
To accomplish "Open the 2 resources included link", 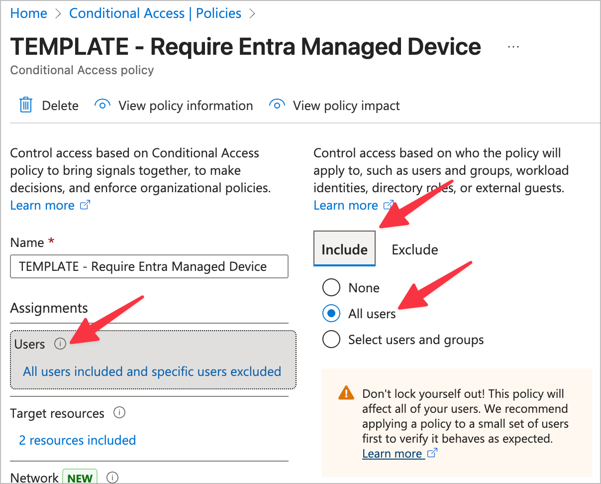I will pyautogui.click(x=78, y=440).
